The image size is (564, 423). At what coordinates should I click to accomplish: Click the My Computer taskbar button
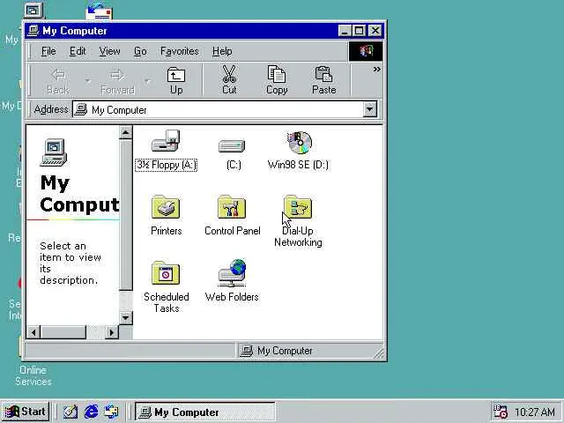pos(205,412)
